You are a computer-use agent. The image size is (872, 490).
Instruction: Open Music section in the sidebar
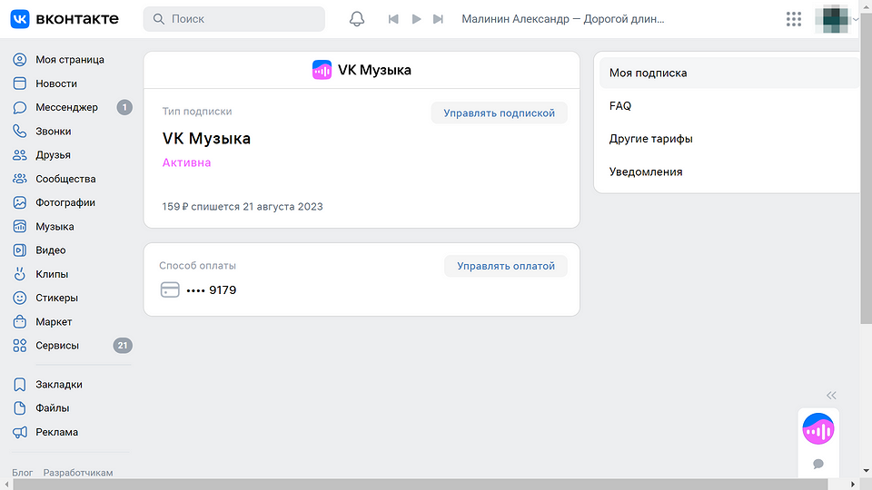[54, 227]
